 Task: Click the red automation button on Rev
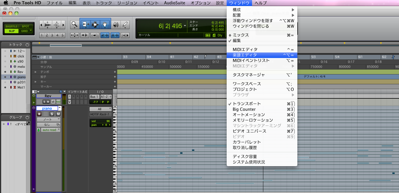(58, 102)
